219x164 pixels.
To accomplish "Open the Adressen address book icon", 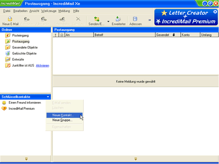I will [x=135, y=19].
